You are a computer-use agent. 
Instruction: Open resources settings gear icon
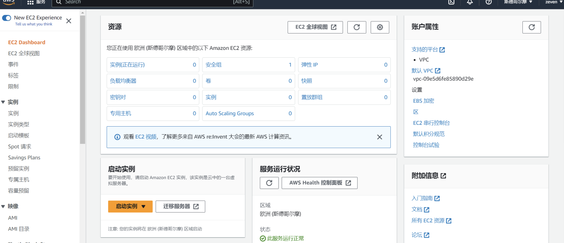(380, 27)
